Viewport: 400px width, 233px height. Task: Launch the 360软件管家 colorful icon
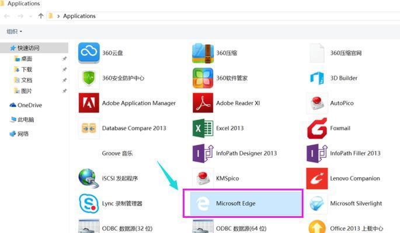(203, 78)
